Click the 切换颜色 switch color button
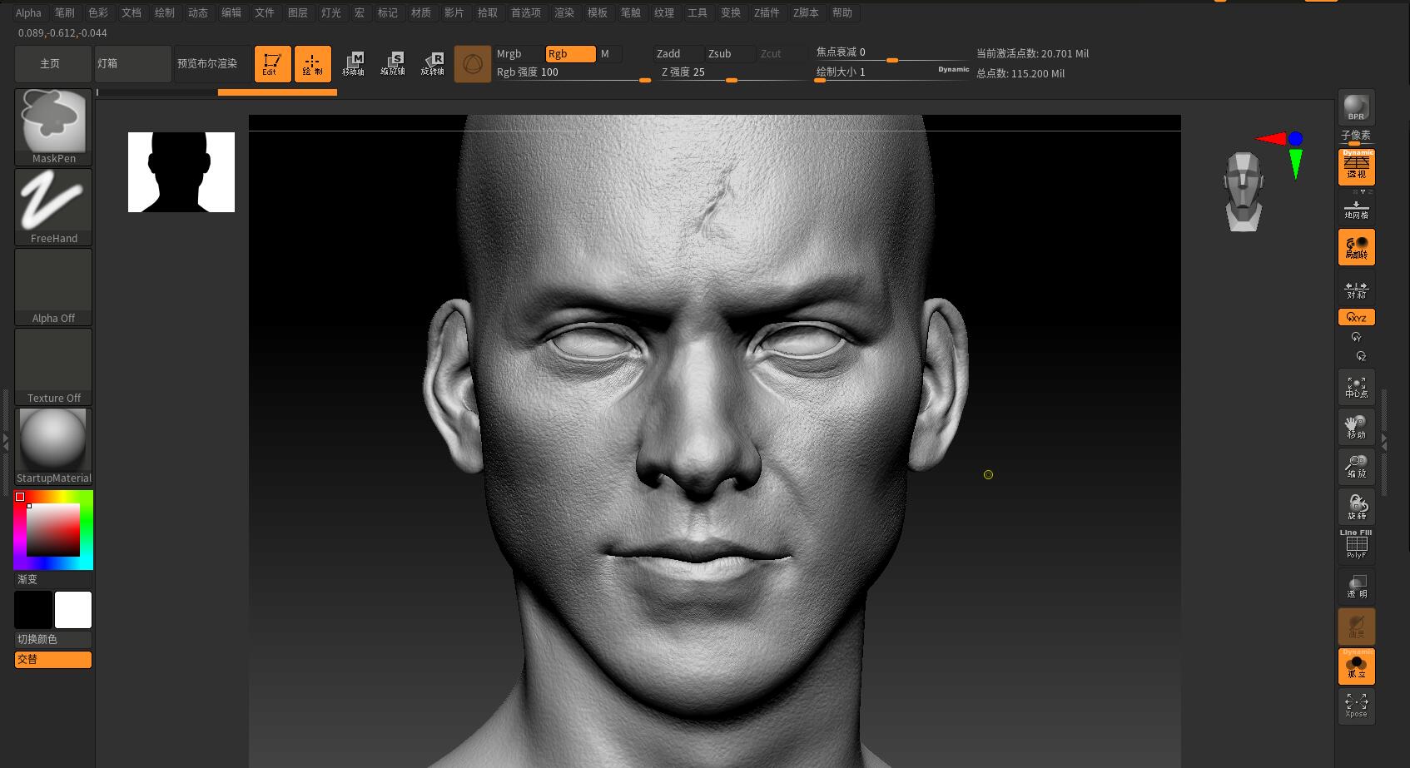The height and width of the screenshot is (768, 1410). coord(53,639)
